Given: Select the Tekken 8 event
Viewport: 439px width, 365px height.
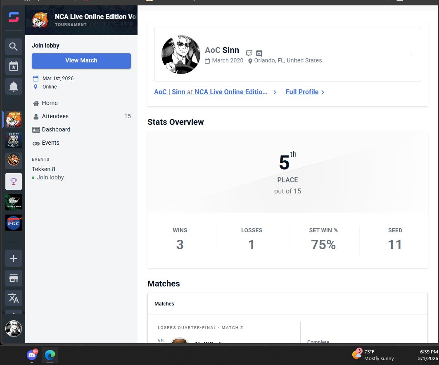Looking at the screenshot, I should click(x=43, y=169).
